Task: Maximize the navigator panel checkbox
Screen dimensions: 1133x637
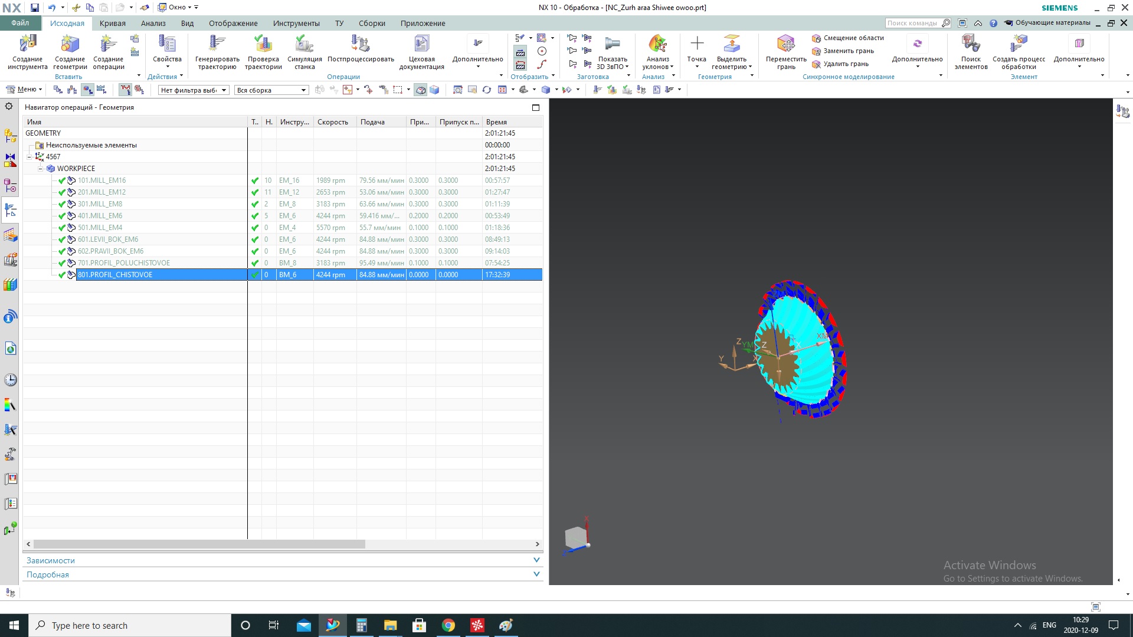Action: [536, 107]
